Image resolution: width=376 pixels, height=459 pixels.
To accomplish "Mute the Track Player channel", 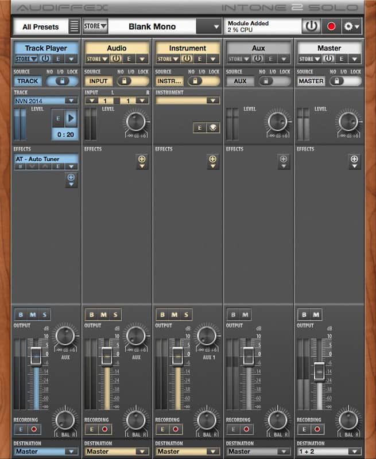I will click(x=33, y=314).
